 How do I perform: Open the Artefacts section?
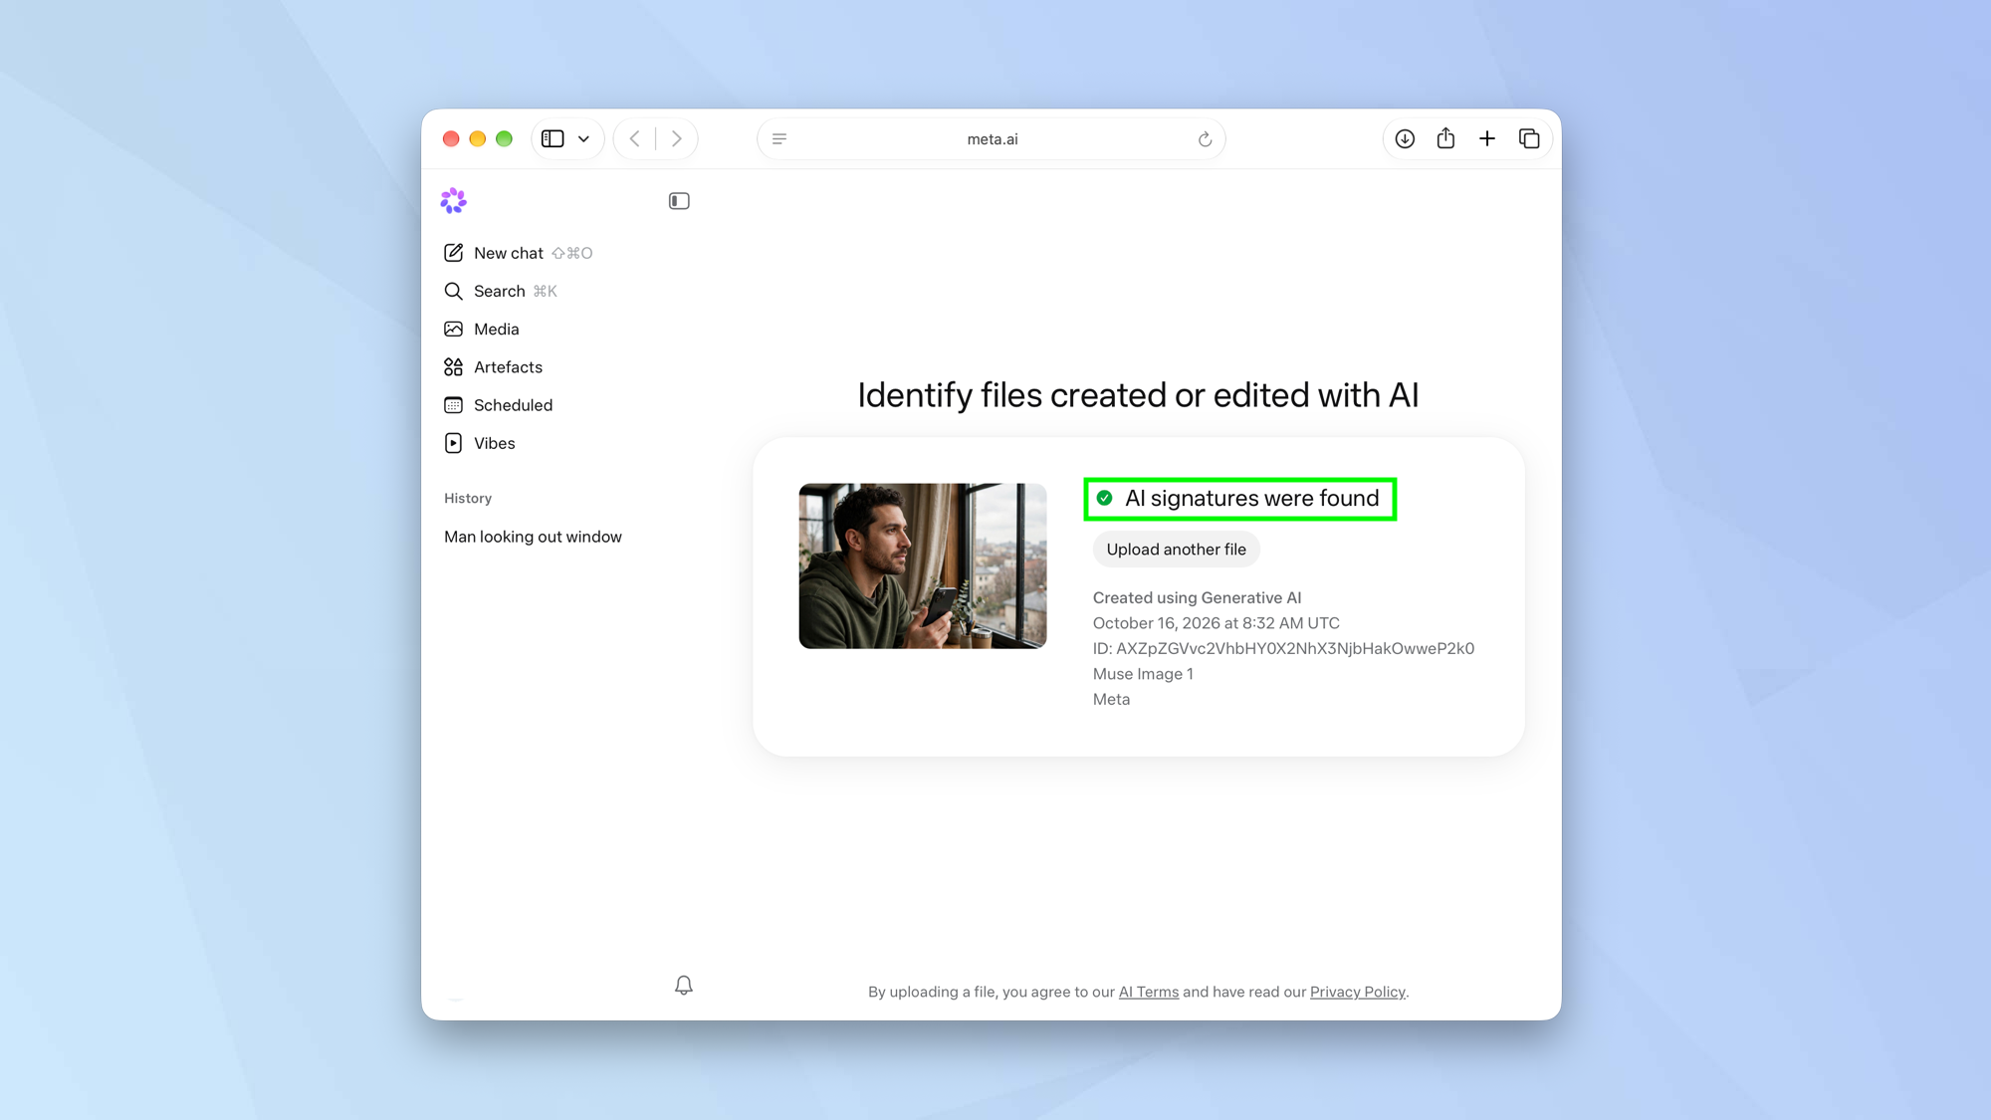pyautogui.click(x=493, y=366)
